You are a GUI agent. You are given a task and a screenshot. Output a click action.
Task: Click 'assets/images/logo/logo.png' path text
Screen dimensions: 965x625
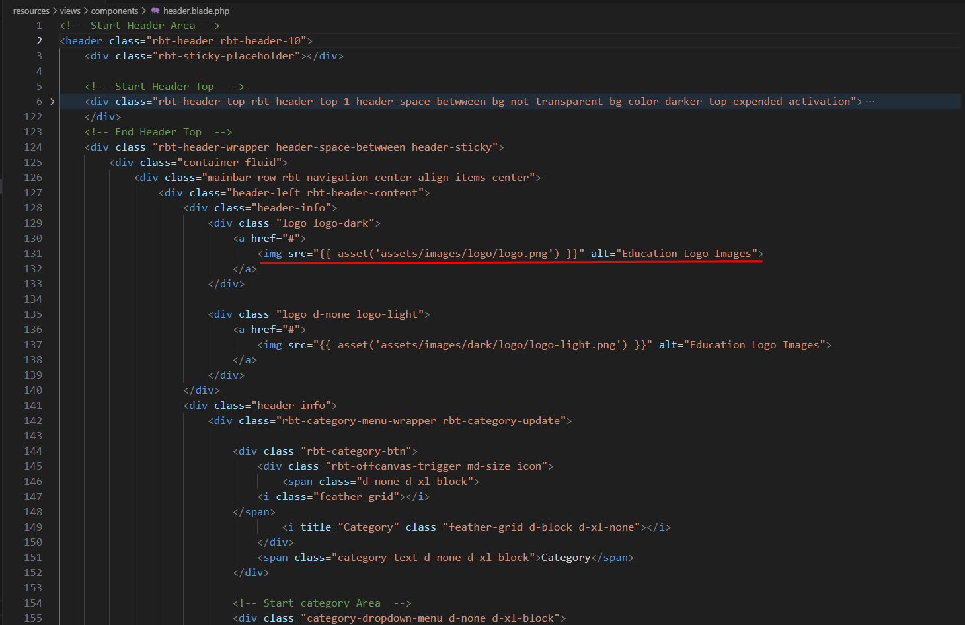tap(465, 254)
